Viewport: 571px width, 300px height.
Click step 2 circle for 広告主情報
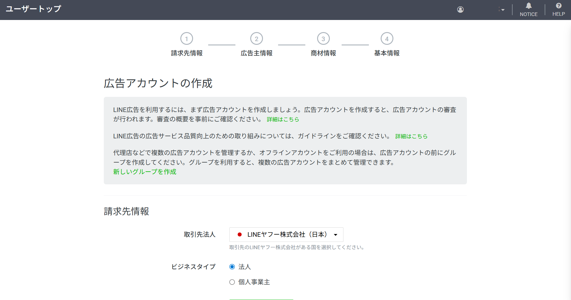[x=256, y=39]
